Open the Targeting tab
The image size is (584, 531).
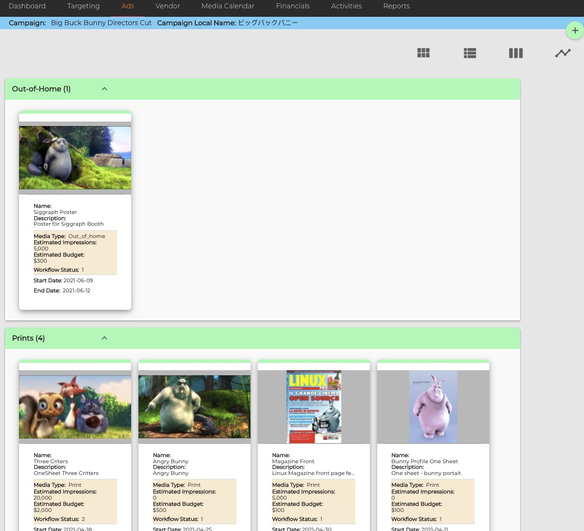(84, 6)
